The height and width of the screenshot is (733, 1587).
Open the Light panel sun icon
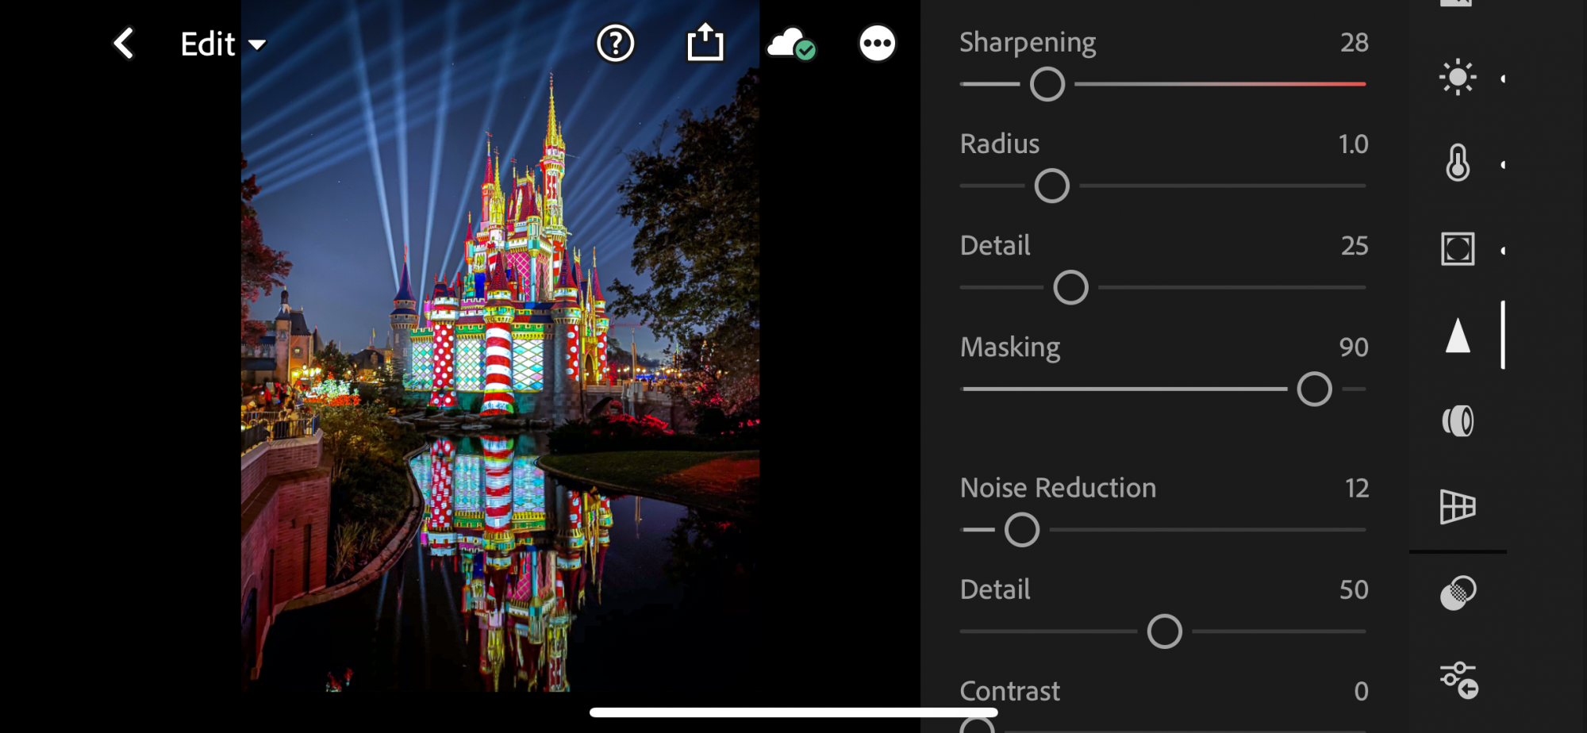point(1458,78)
